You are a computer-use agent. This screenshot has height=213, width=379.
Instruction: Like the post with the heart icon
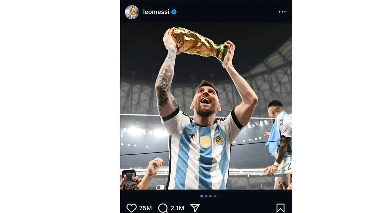[131, 208]
